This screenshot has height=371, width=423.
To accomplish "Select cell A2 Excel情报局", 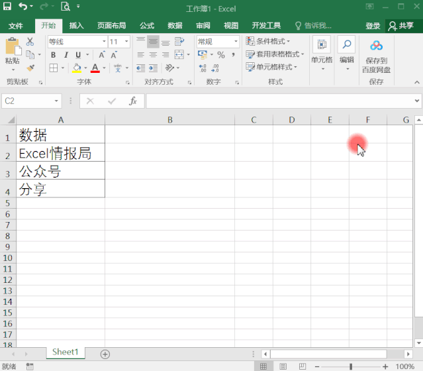I will [x=60, y=152].
